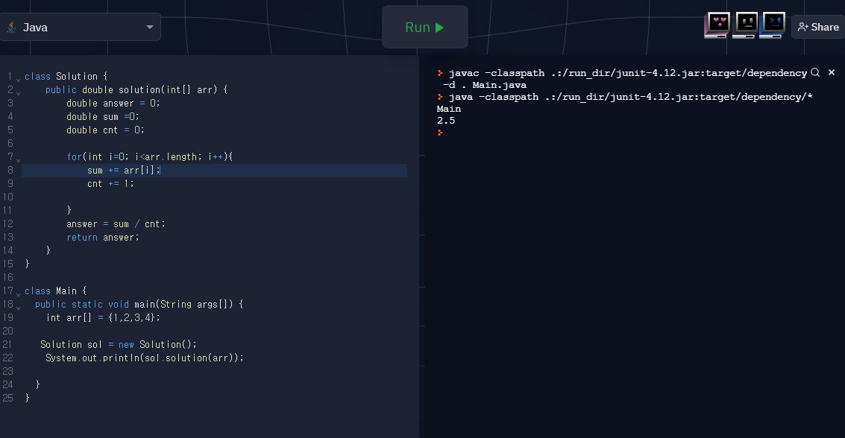The height and width of the screenshot is (438, 845).
Task: Click the heart-eyes retro computer avatar
Action: [717, 24]
